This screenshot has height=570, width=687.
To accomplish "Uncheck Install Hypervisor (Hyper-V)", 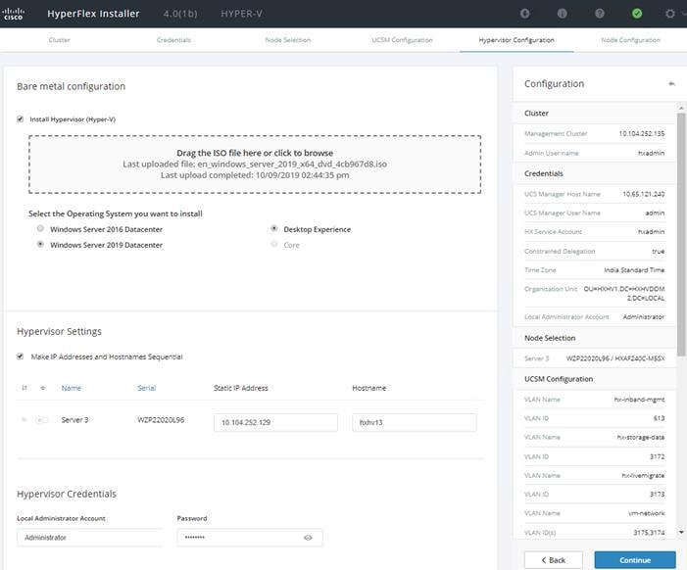I will click(x=21, y=119).
